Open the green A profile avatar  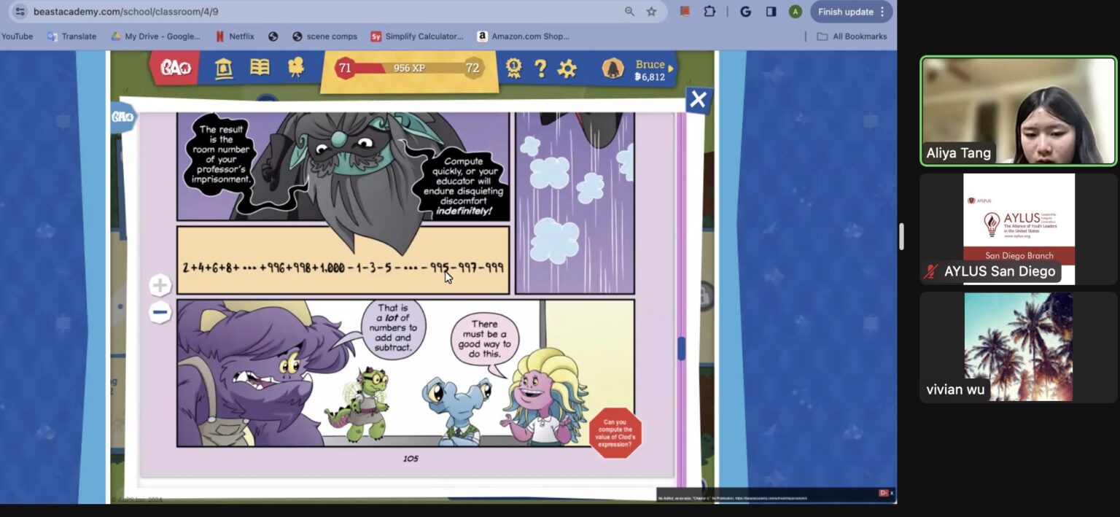796,12
